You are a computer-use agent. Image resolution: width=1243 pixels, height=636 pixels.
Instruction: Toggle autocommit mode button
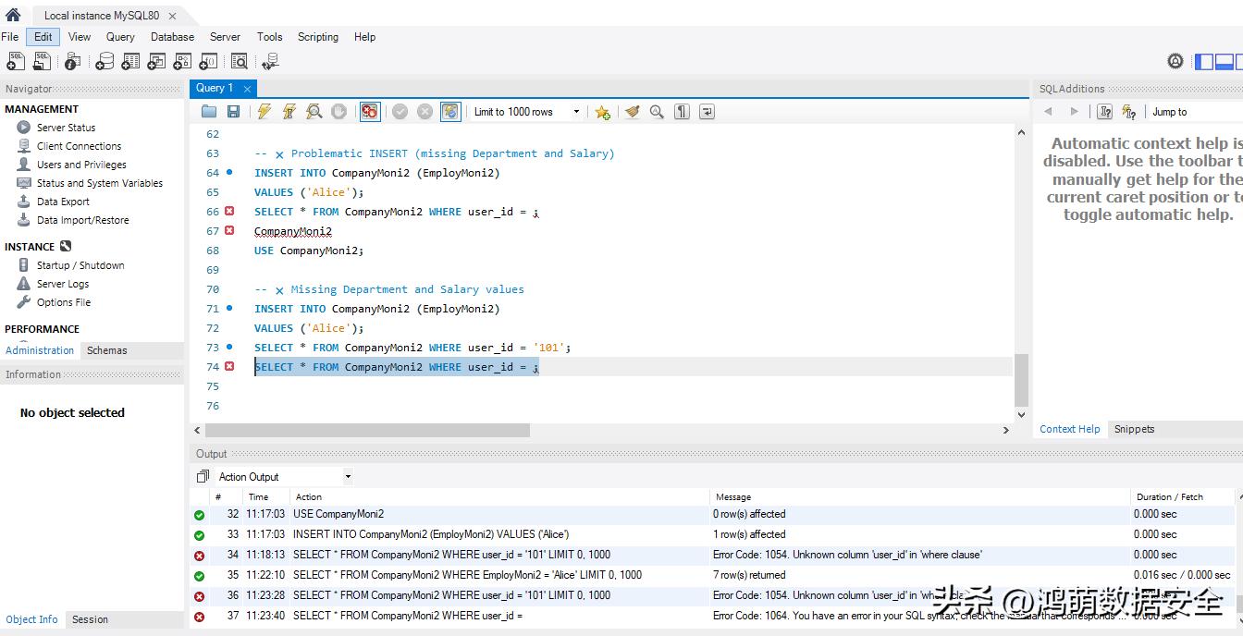pyautogui.click(x=450, y=112)
